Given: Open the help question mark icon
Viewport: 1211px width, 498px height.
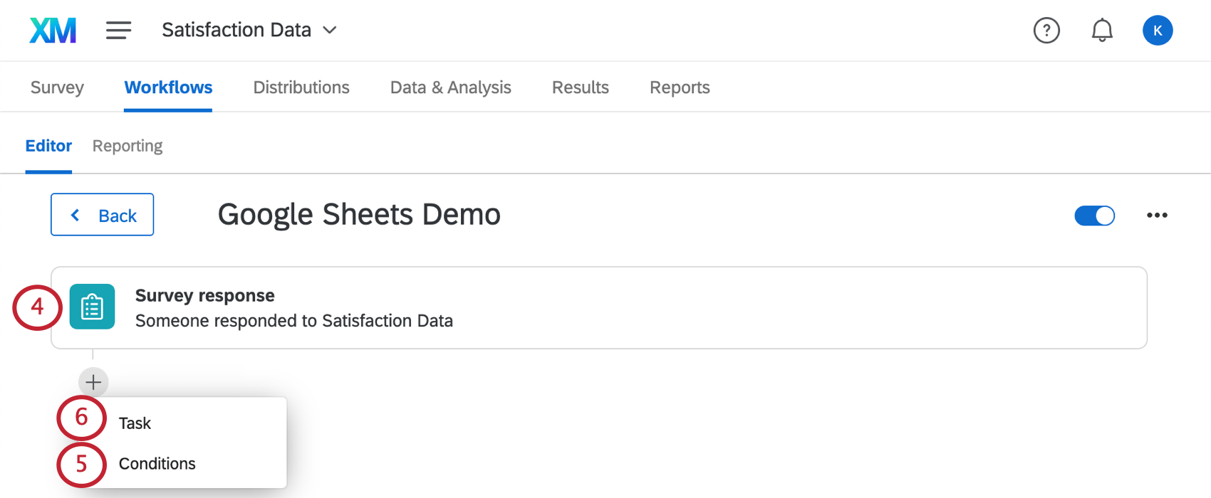Looking at the screenshot, I should 1046,31.
